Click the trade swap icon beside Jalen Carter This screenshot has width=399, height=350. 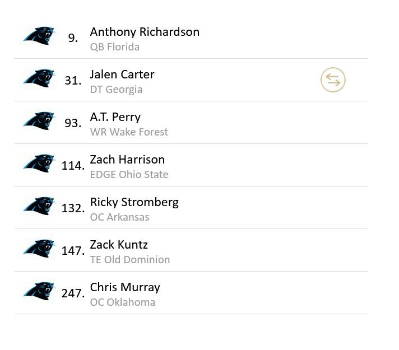333,80
